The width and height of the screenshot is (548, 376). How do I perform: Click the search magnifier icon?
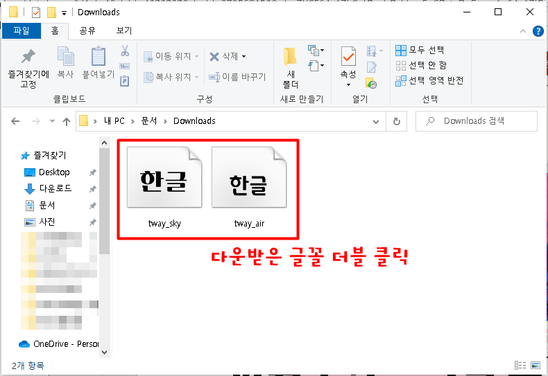click(430, 121)
